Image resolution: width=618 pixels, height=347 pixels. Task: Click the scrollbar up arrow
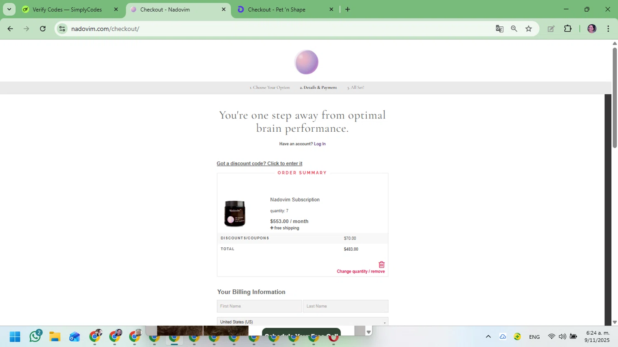click(x=615, y=43)
